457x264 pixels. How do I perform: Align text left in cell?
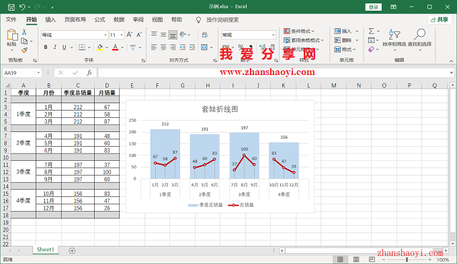[x=154, y=47]
